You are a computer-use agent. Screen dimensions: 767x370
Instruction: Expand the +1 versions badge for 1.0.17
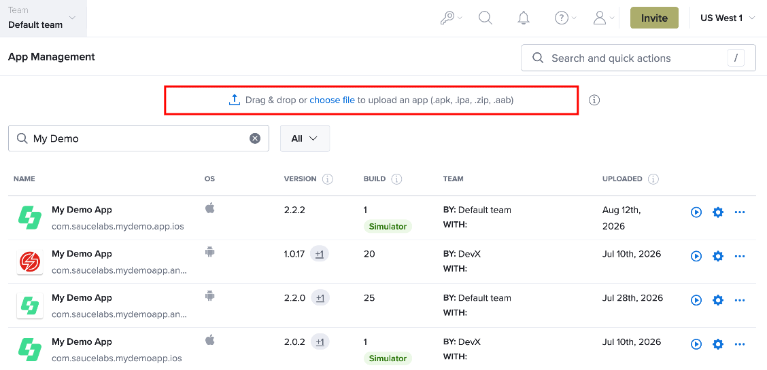tap(320, 255)
